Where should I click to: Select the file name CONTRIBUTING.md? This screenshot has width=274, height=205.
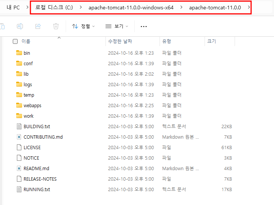tap(43, 137)
